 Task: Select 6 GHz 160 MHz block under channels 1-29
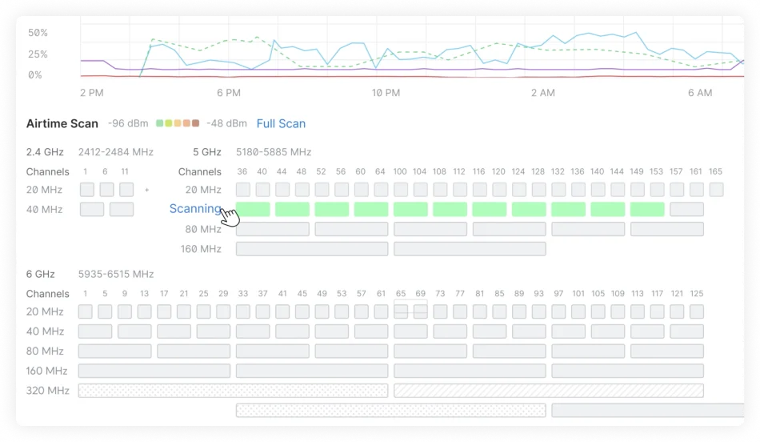pos(154,371)
